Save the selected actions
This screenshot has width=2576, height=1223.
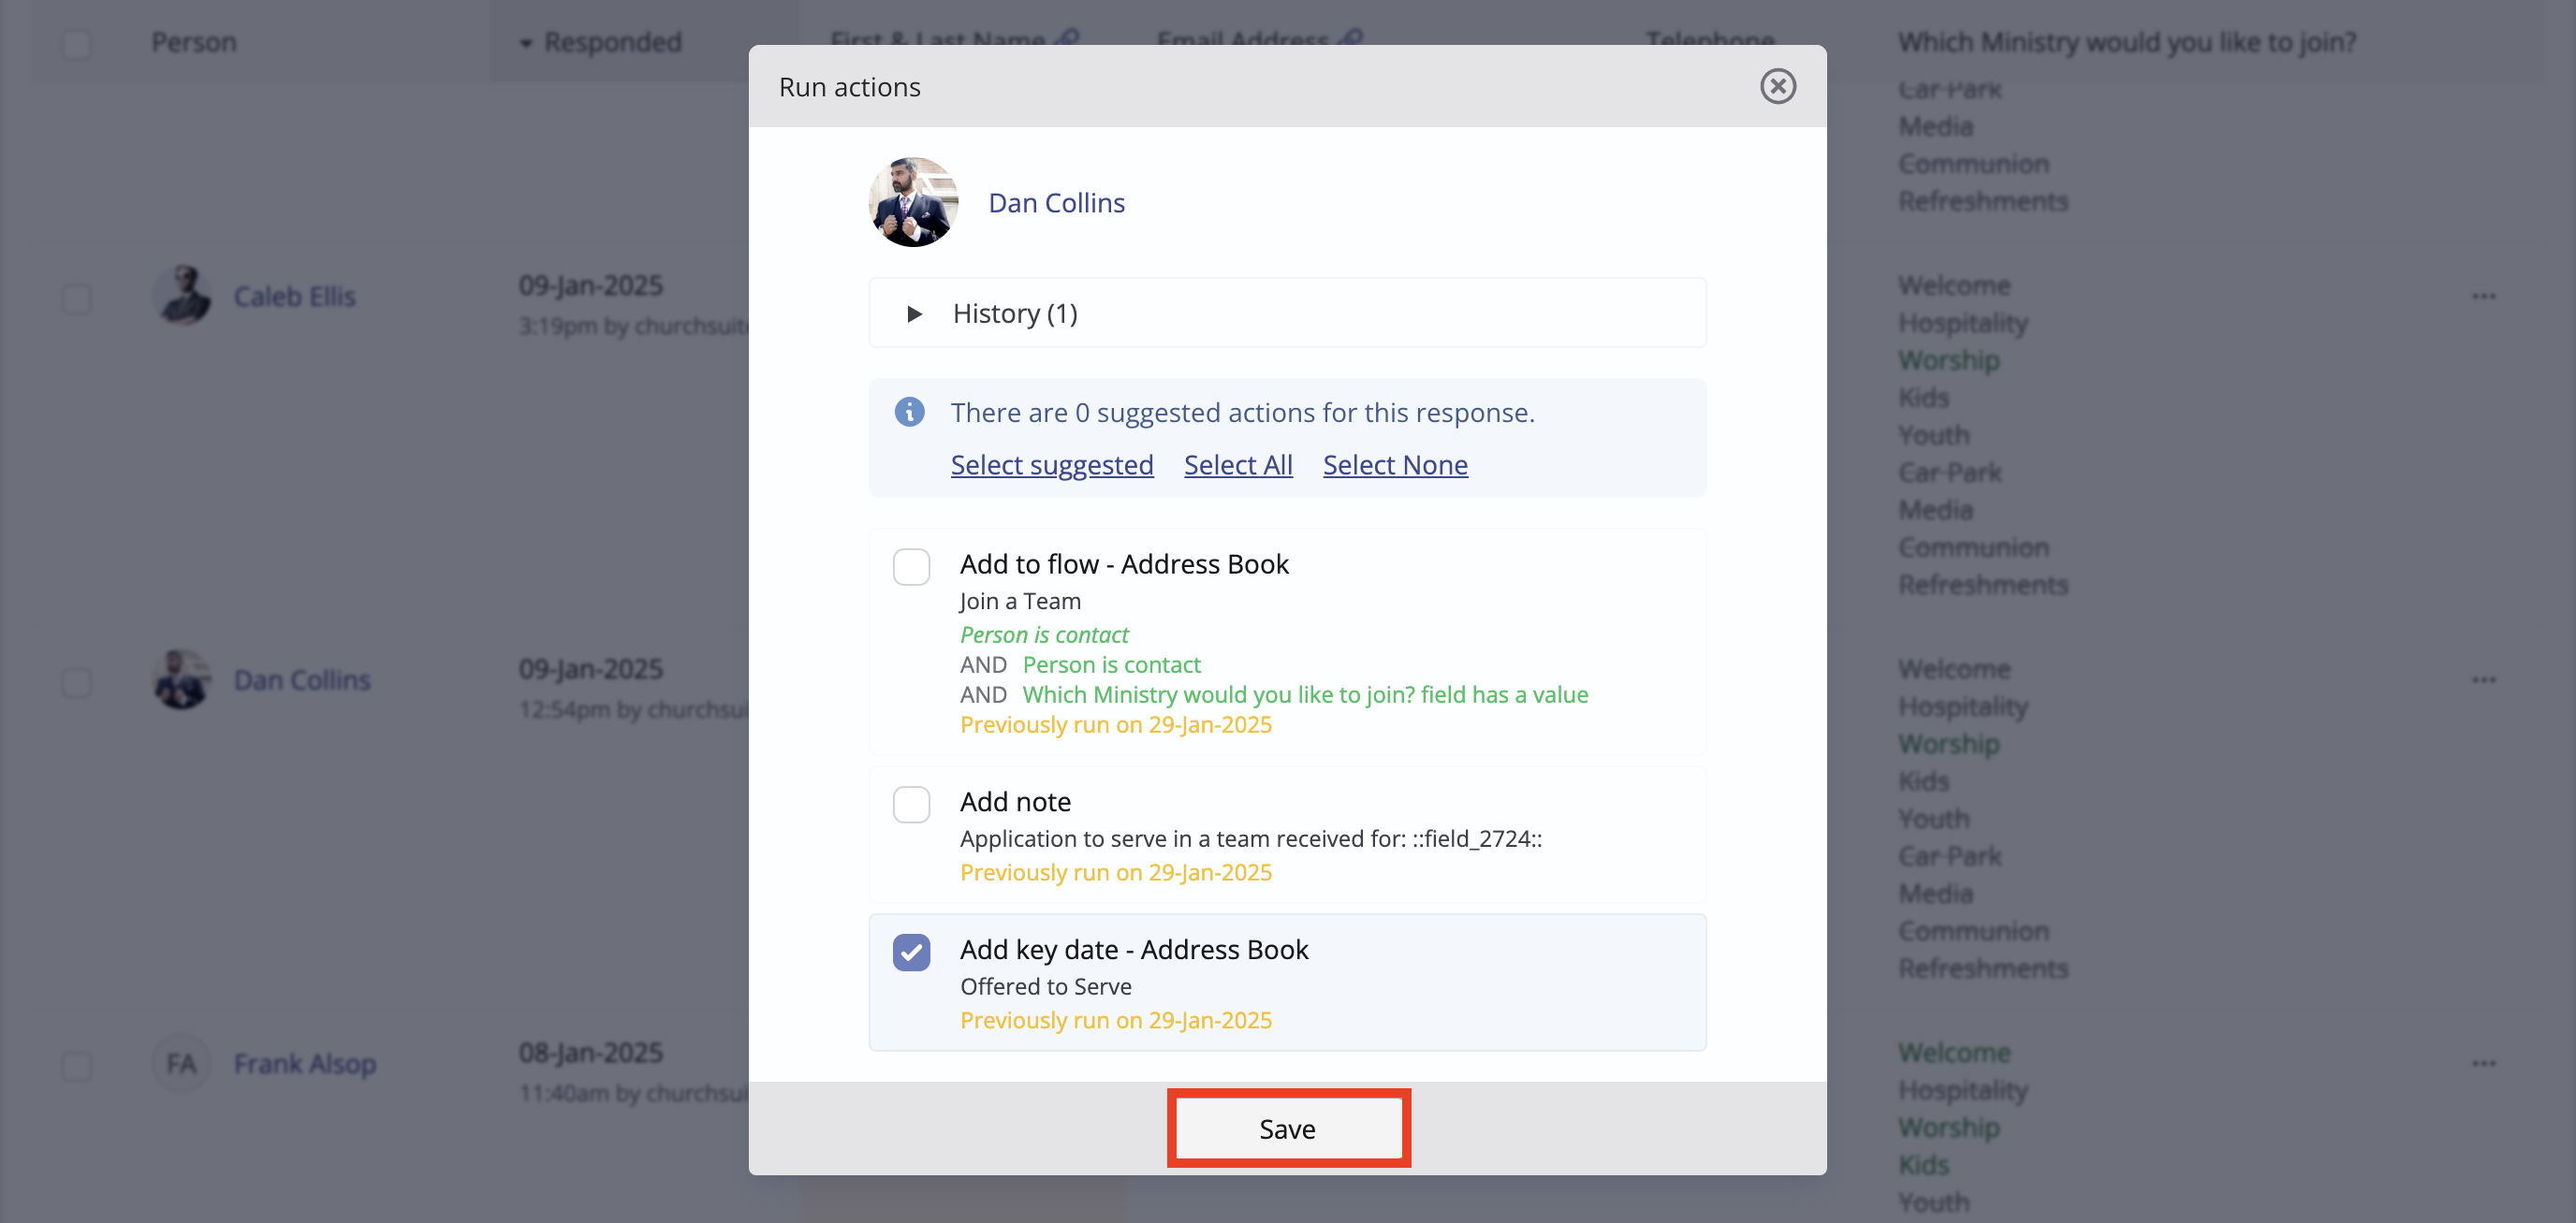[1287, 1129]
